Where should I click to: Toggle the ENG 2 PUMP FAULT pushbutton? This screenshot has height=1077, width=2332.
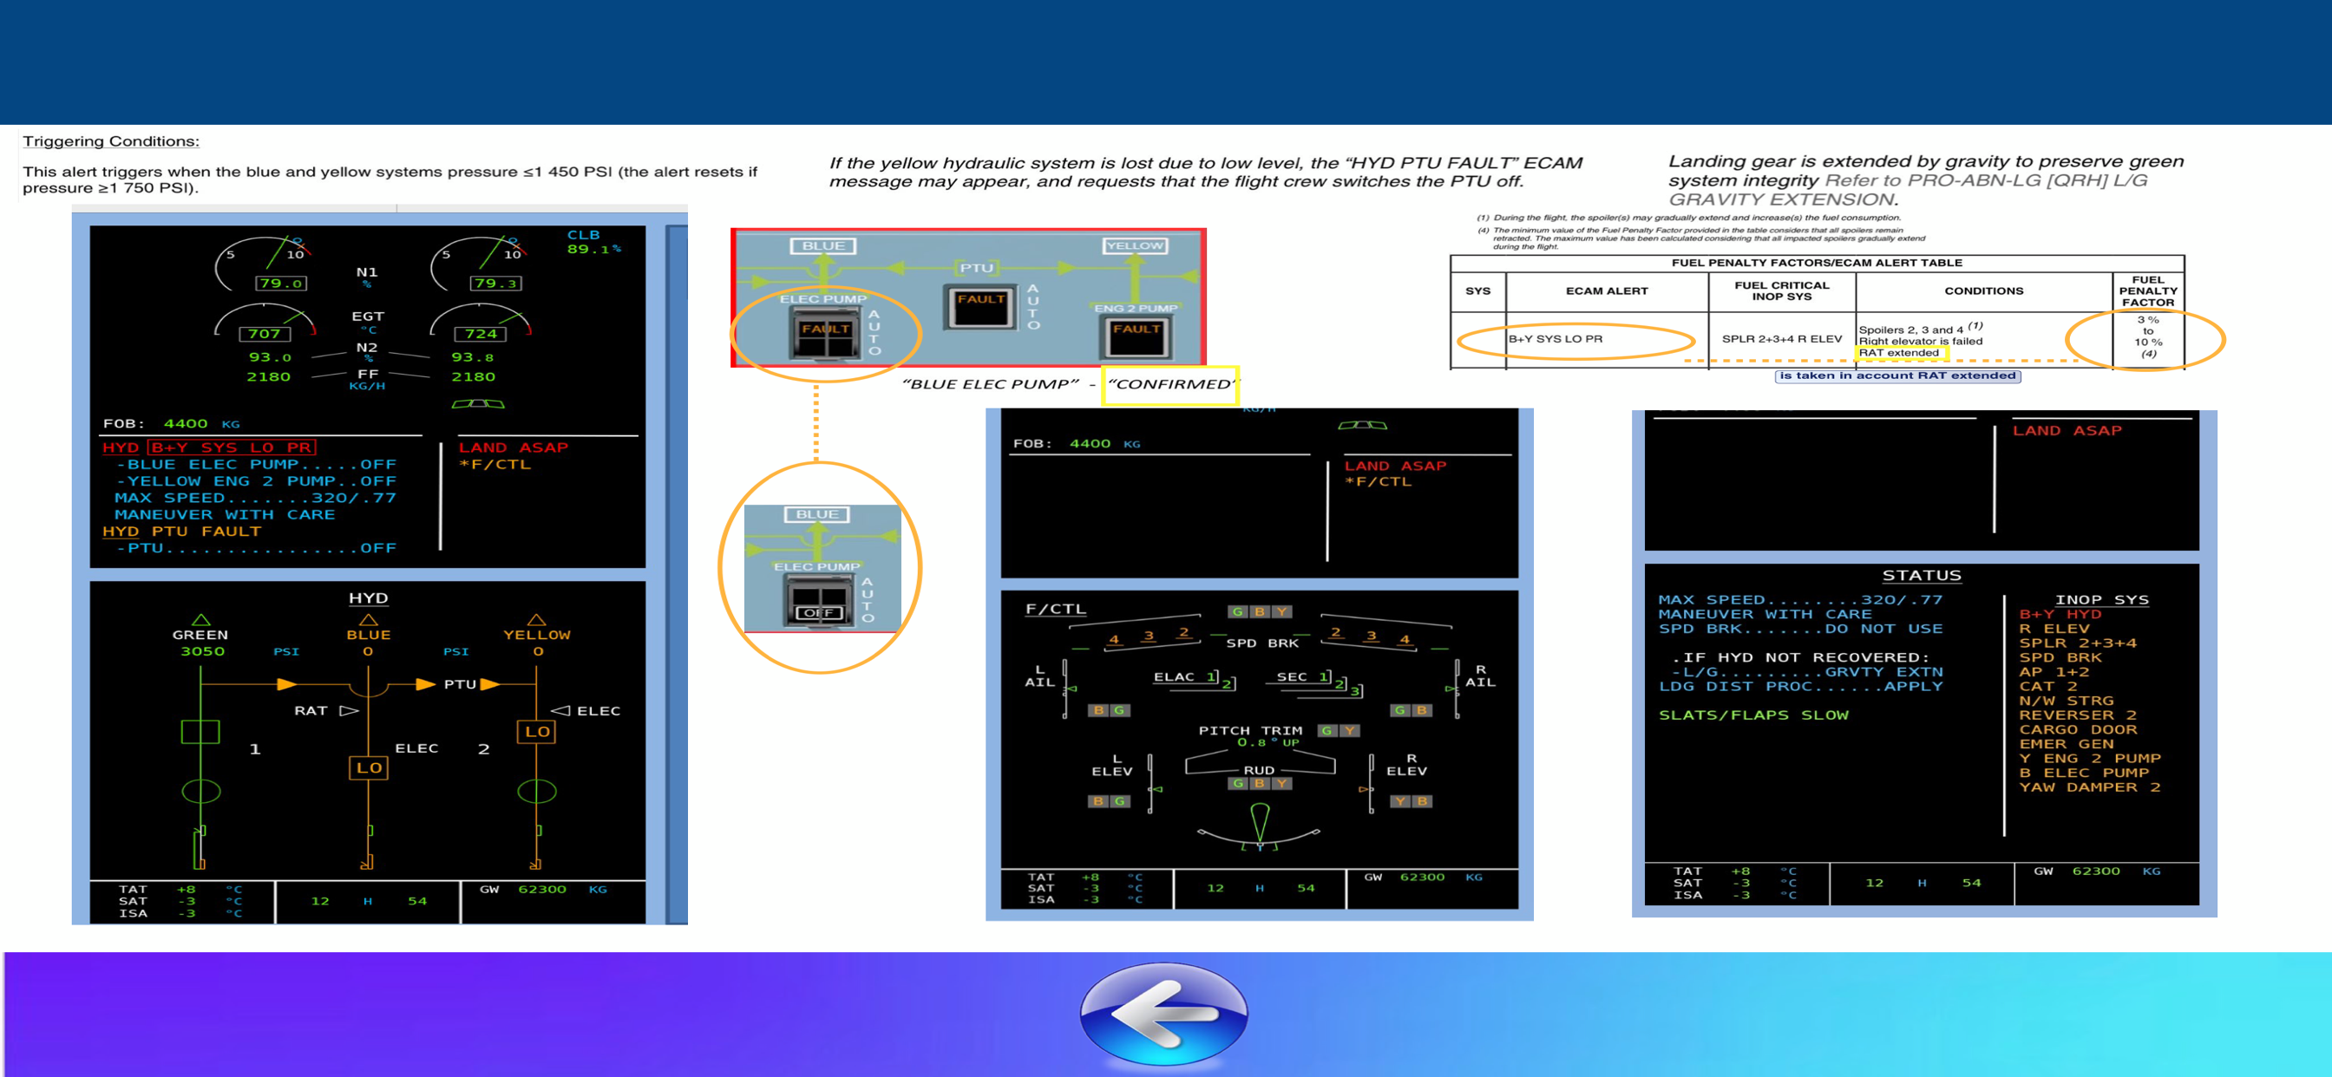pos(1137,336)
